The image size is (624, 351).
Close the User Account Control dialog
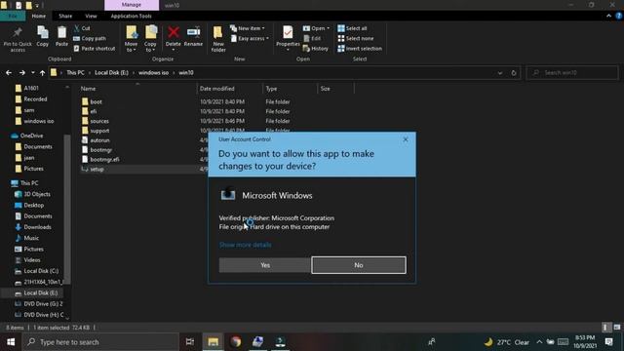[406, 139]
